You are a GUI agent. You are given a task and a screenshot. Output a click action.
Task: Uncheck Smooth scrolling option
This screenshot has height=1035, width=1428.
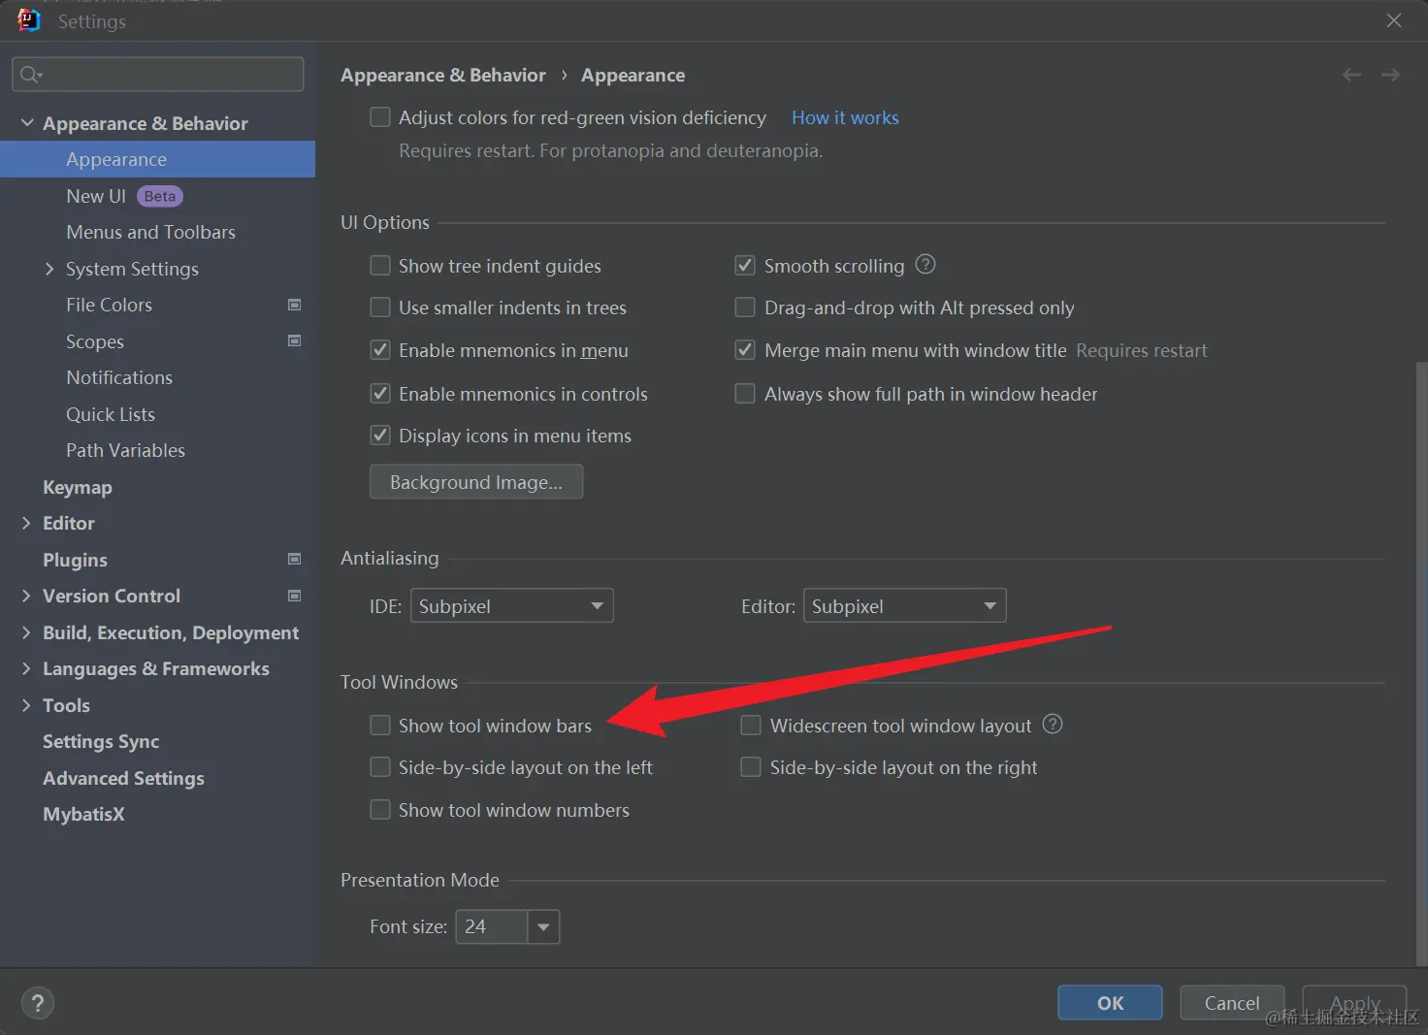click(x=745, y=266)
